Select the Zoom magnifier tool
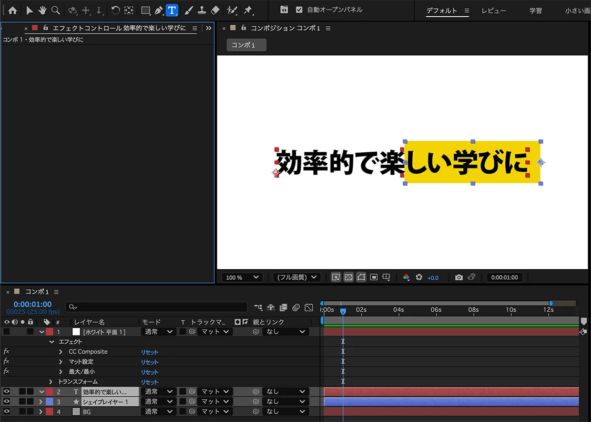The height and width of the screenshot is (422, 591). coord(55,10)
